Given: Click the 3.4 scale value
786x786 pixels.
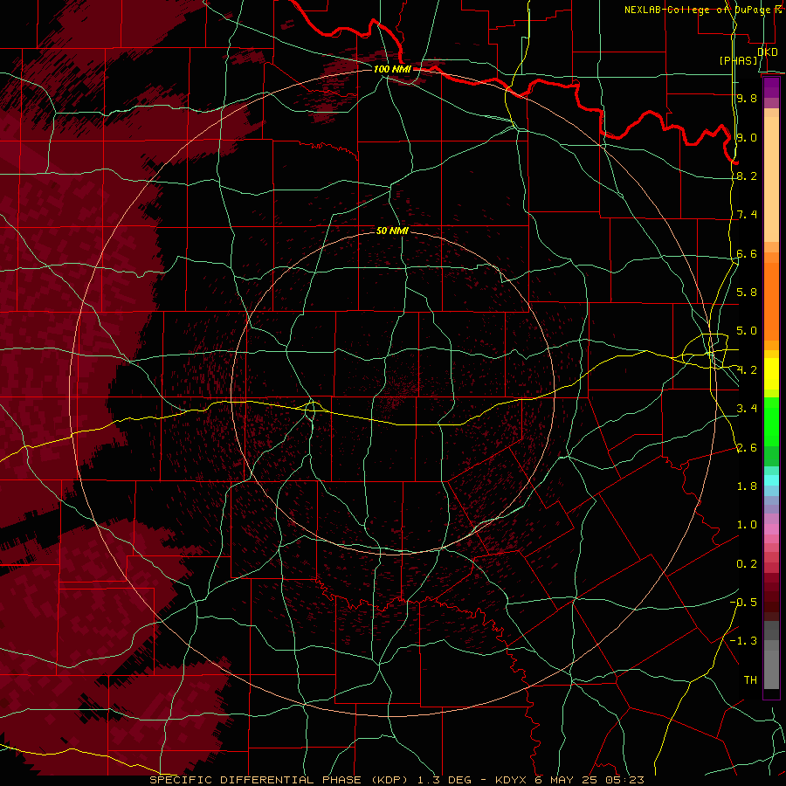Looking at the screenshot, I should pos(747,409).
